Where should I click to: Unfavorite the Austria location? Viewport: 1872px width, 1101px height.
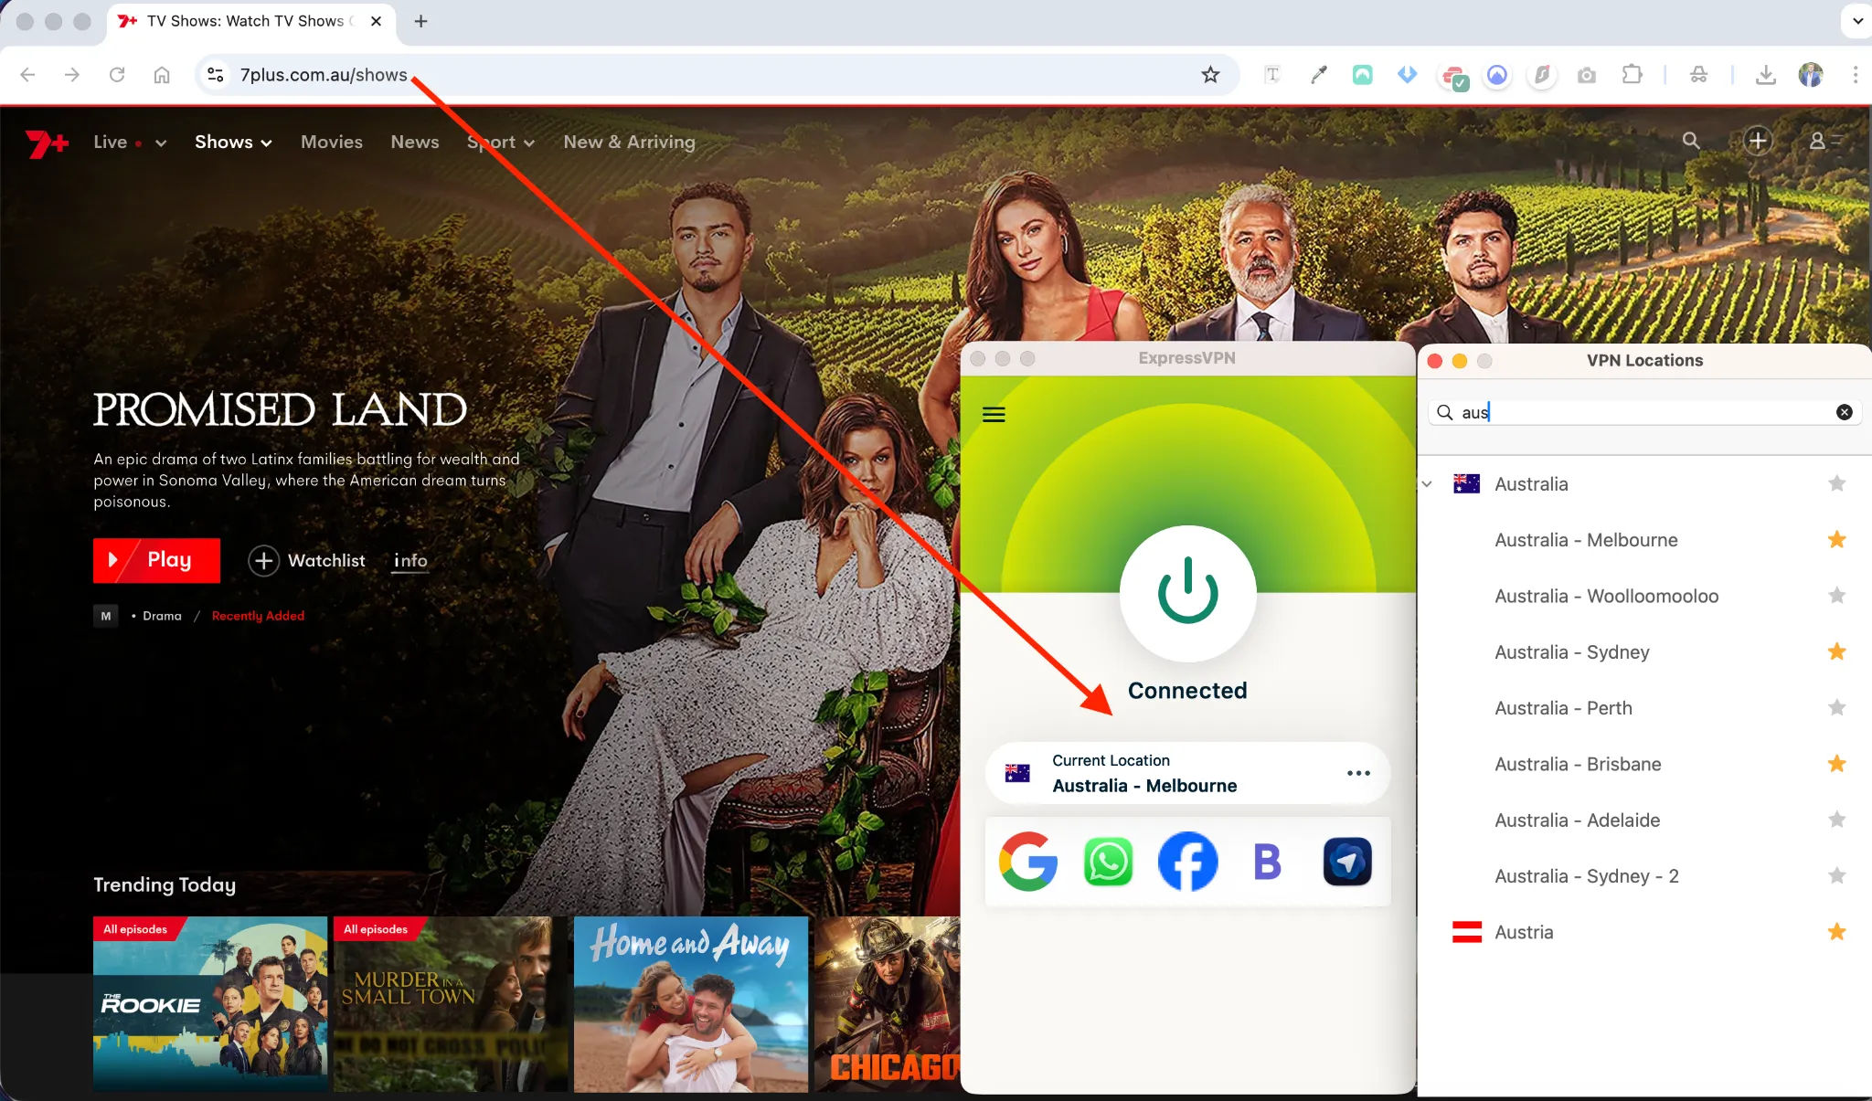click(1837, 931)
